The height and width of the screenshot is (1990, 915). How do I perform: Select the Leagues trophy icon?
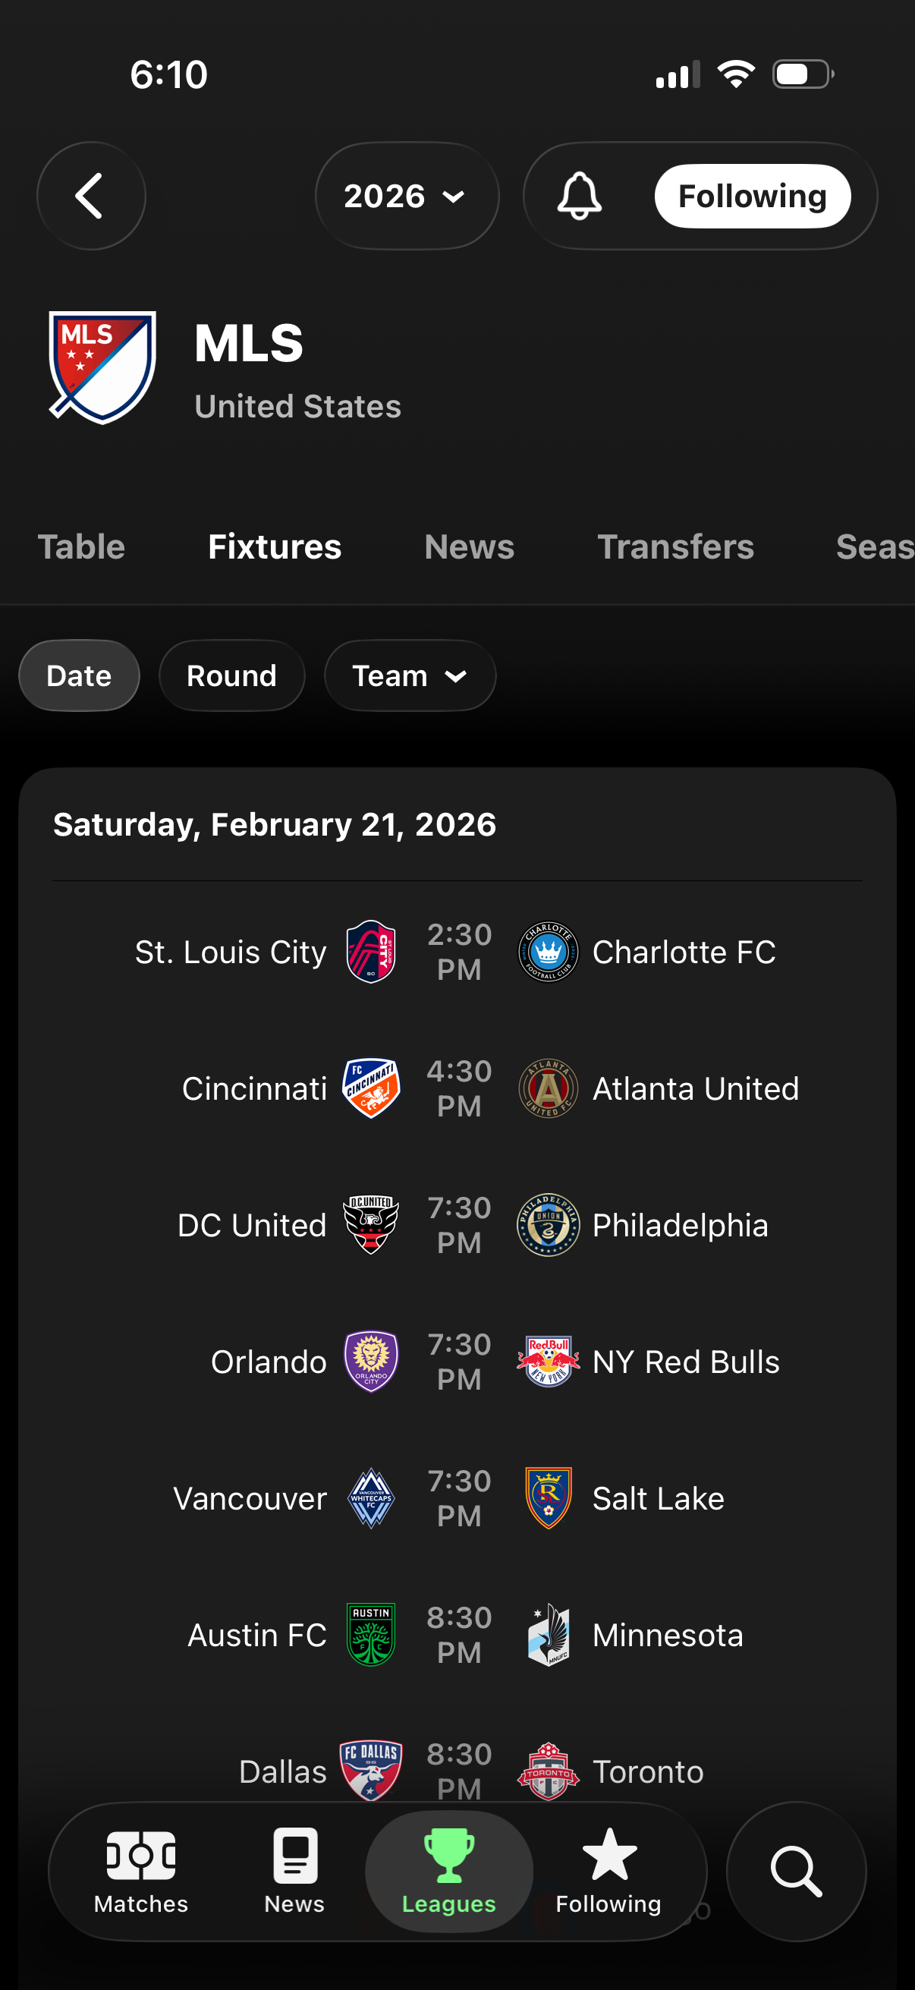(448, 1870)
